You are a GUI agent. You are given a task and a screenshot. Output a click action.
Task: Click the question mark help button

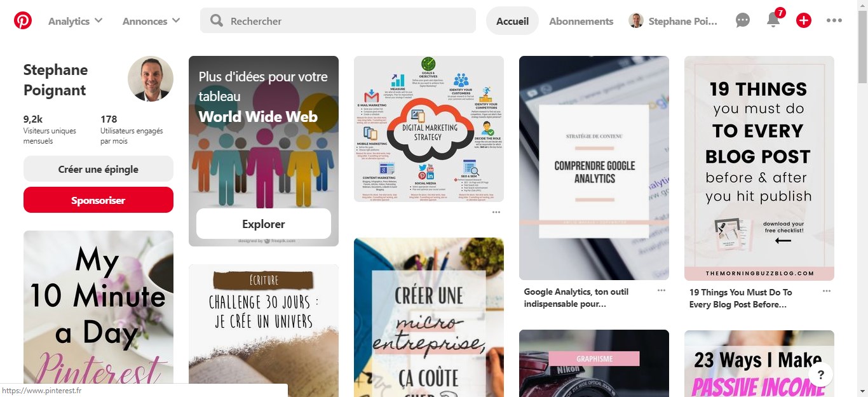tap(821, 375)
